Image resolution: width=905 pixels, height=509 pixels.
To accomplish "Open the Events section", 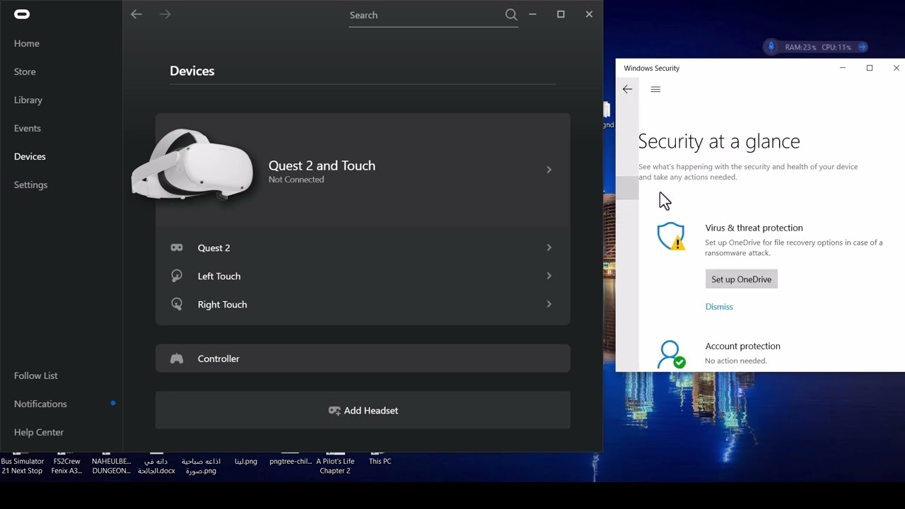I will (x=28, y=128).
